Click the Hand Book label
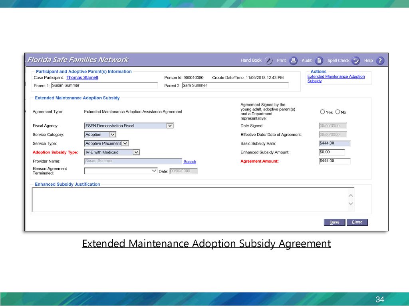Image resolution: width=409 pixels, height=306 pixels. [251, 61]
